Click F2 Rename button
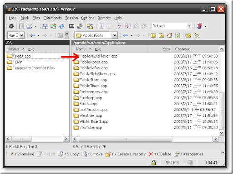The width and height of the screenshot is (233, 174). (x=22, y=154)
